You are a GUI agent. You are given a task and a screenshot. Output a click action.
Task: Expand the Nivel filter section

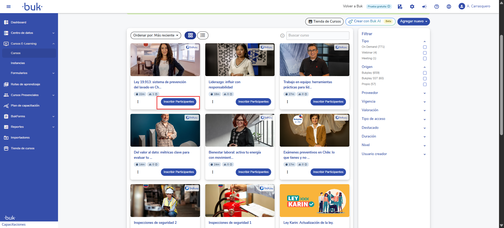[424, 146]
